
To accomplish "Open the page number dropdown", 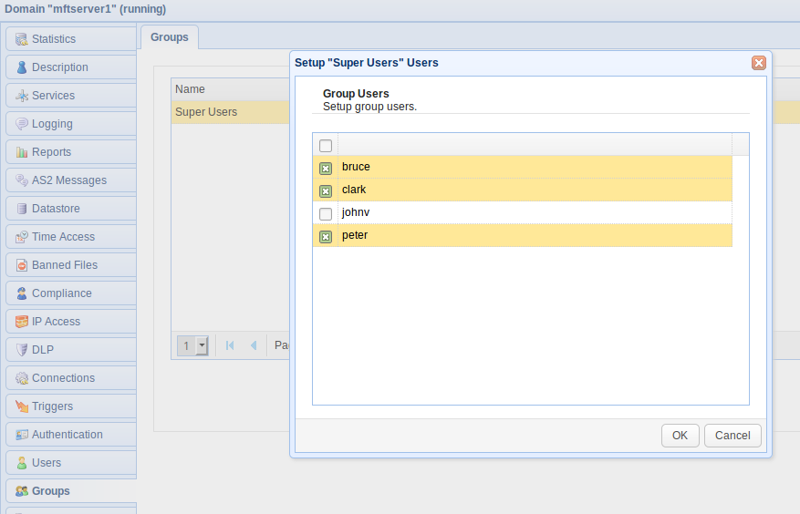I will click(202, 345).
